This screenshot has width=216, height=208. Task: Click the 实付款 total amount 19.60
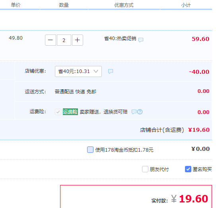[193, 198]
